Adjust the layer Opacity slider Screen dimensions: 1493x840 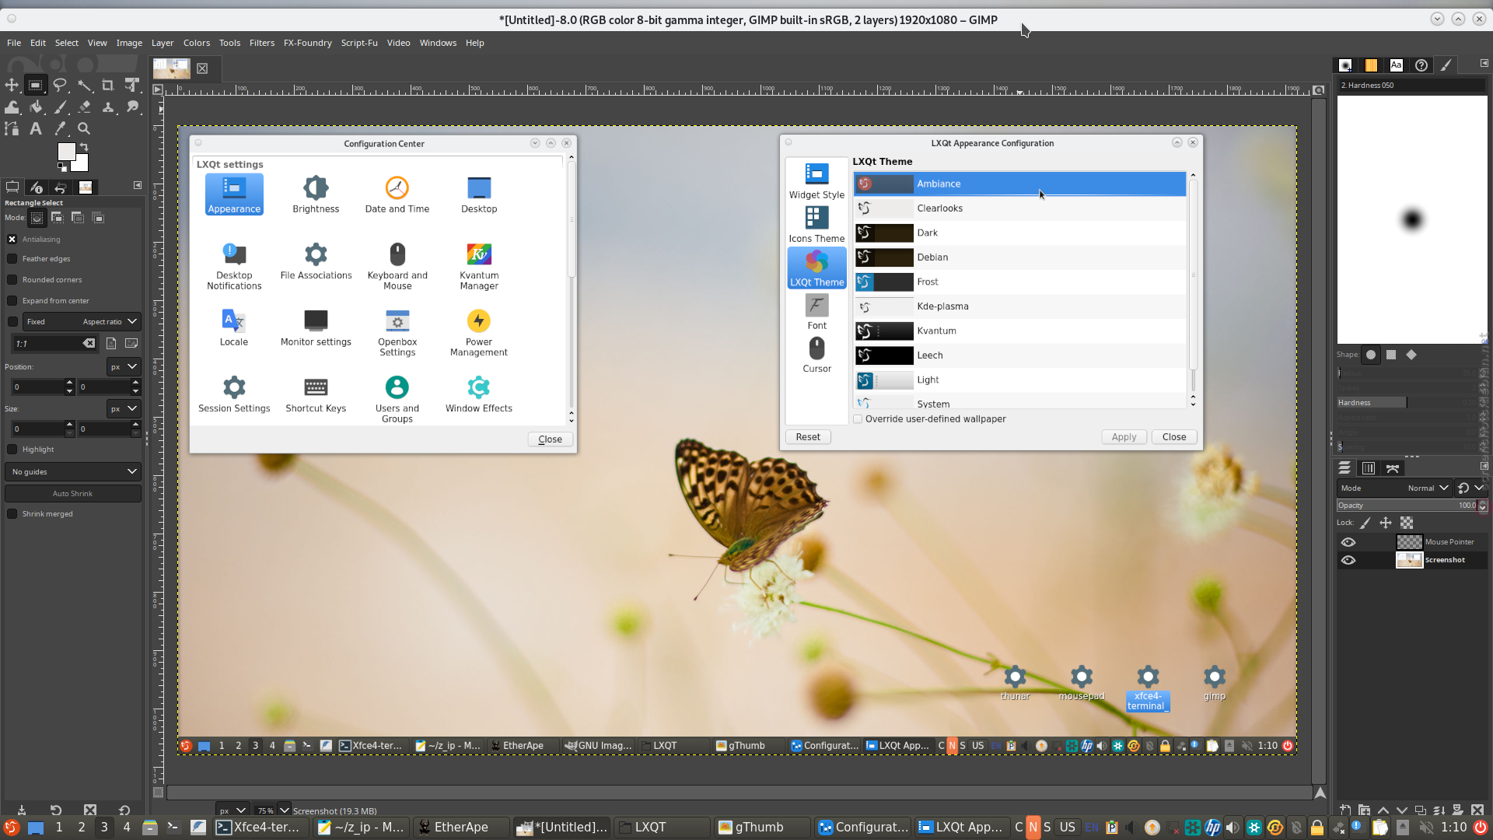point(1406,506)
